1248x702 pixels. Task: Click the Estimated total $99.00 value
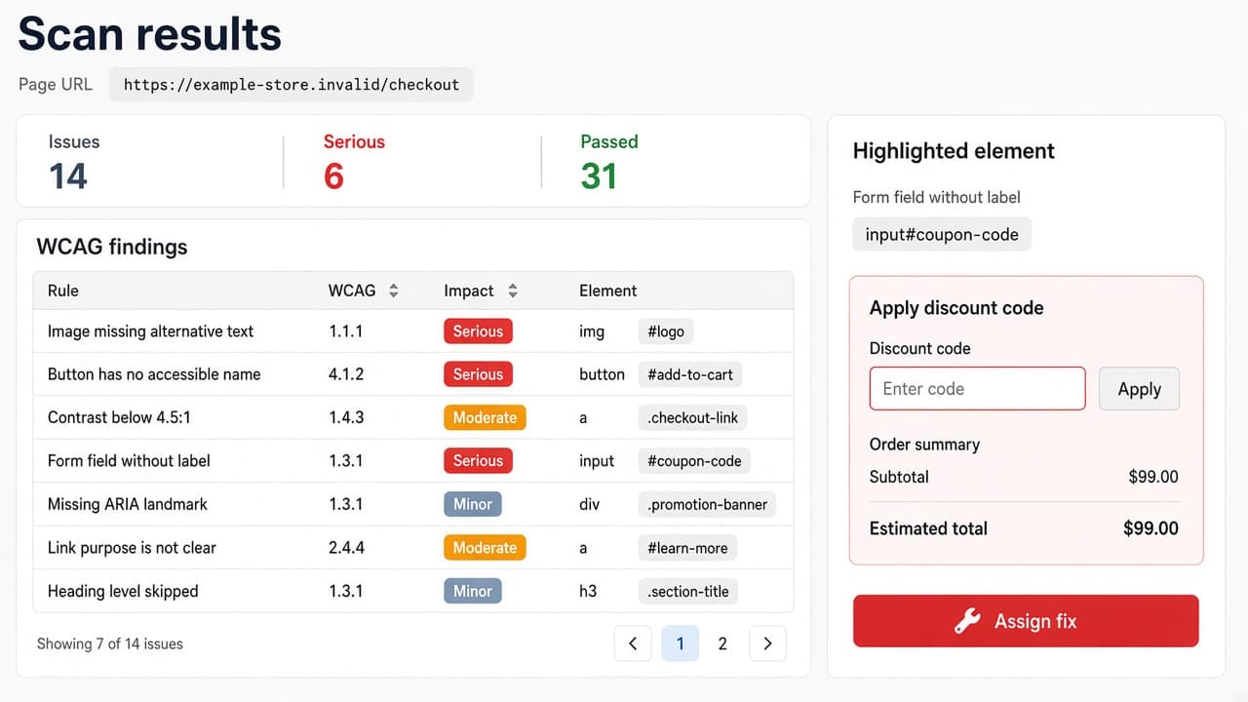point(1150,528)
